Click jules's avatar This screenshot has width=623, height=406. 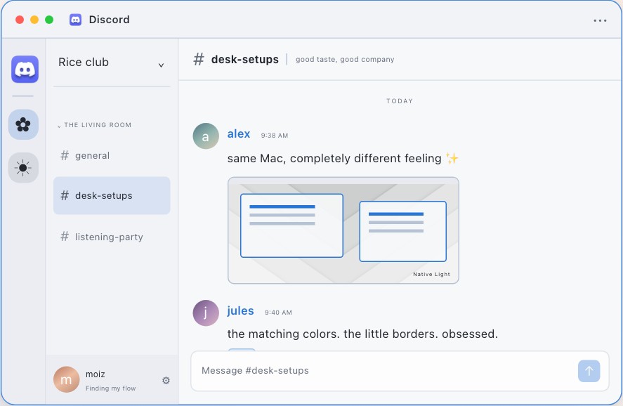pyautogui.click(x=206, y=313)
